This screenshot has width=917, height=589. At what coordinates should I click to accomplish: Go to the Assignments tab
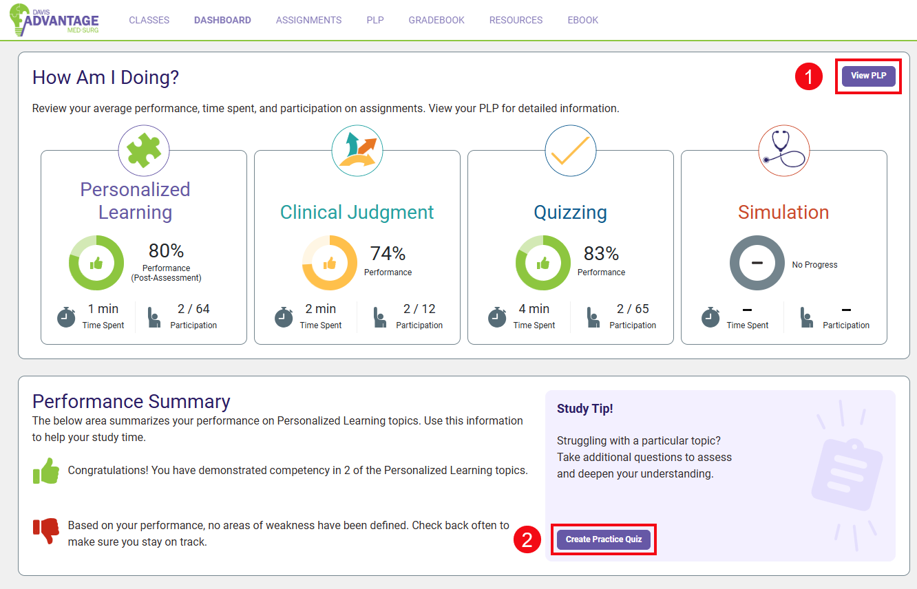pyautogui.click(x=308, y=20)
